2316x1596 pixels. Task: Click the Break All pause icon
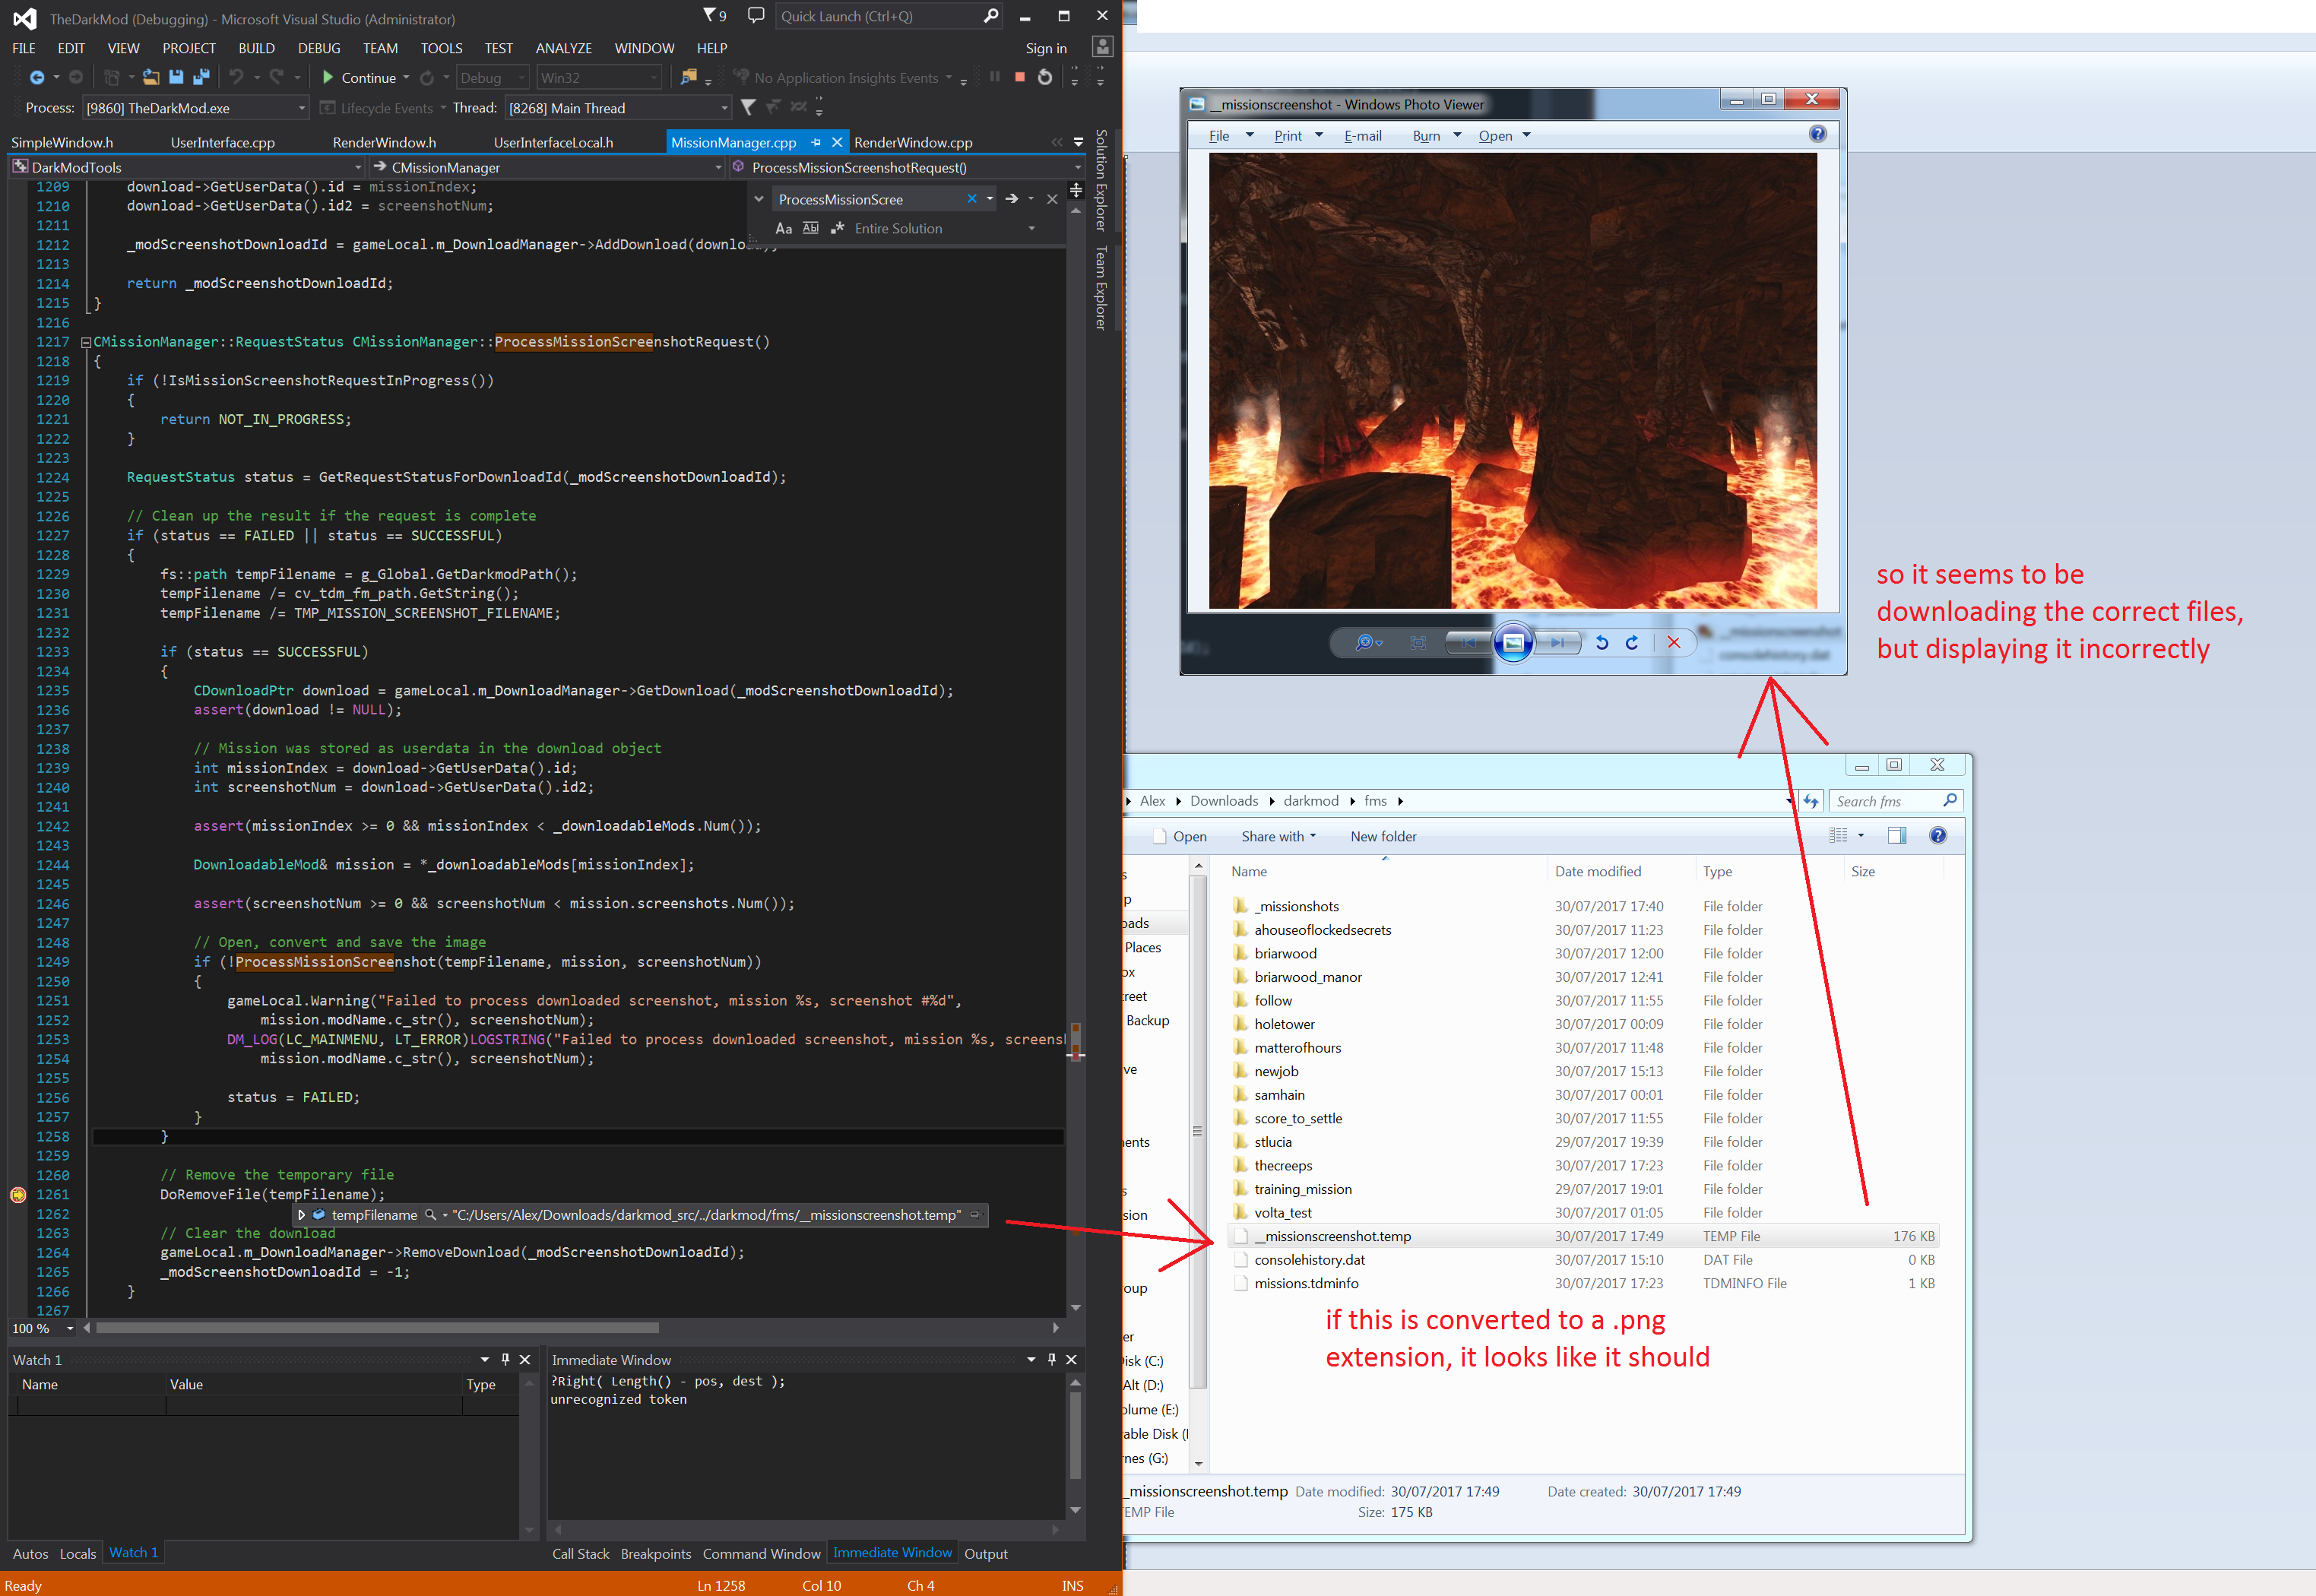click(x=995, y=77)
